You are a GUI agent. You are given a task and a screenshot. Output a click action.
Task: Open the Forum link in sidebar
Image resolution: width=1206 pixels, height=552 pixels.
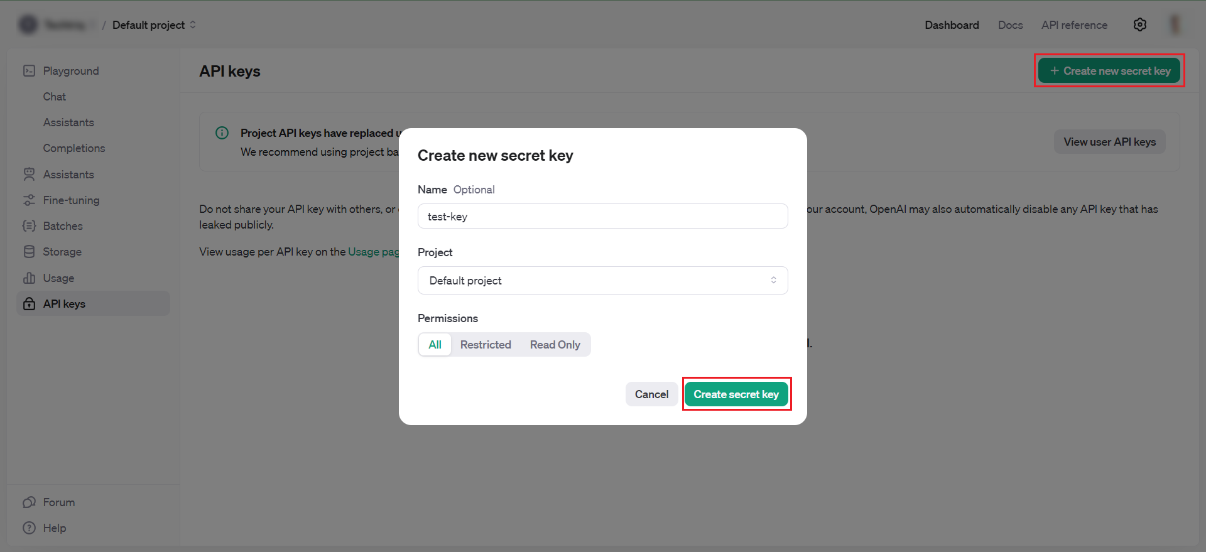point(58,502)
